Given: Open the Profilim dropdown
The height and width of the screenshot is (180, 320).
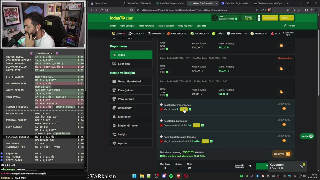Looking at the screenshot, I should (x=286, y=18).
